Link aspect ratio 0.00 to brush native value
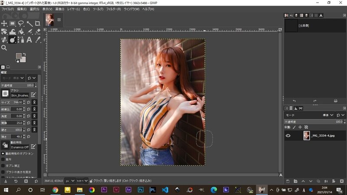 point(34,109)
